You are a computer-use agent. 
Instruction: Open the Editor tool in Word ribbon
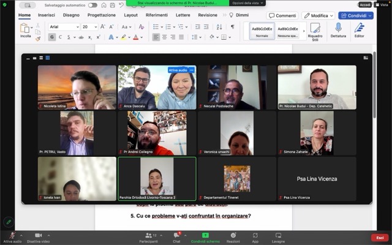(359, 28)
